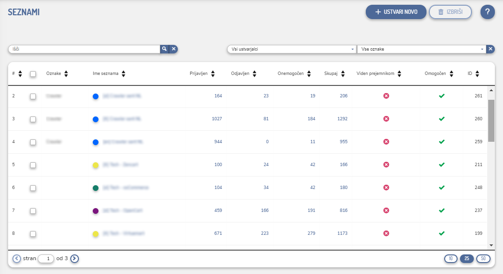
Task: Click green enabled checkmark in row 2
Action: (441, 96)
